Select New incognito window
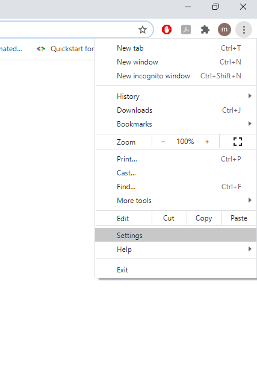The width and height of the screenshot is (257, 367). (176, 76)
